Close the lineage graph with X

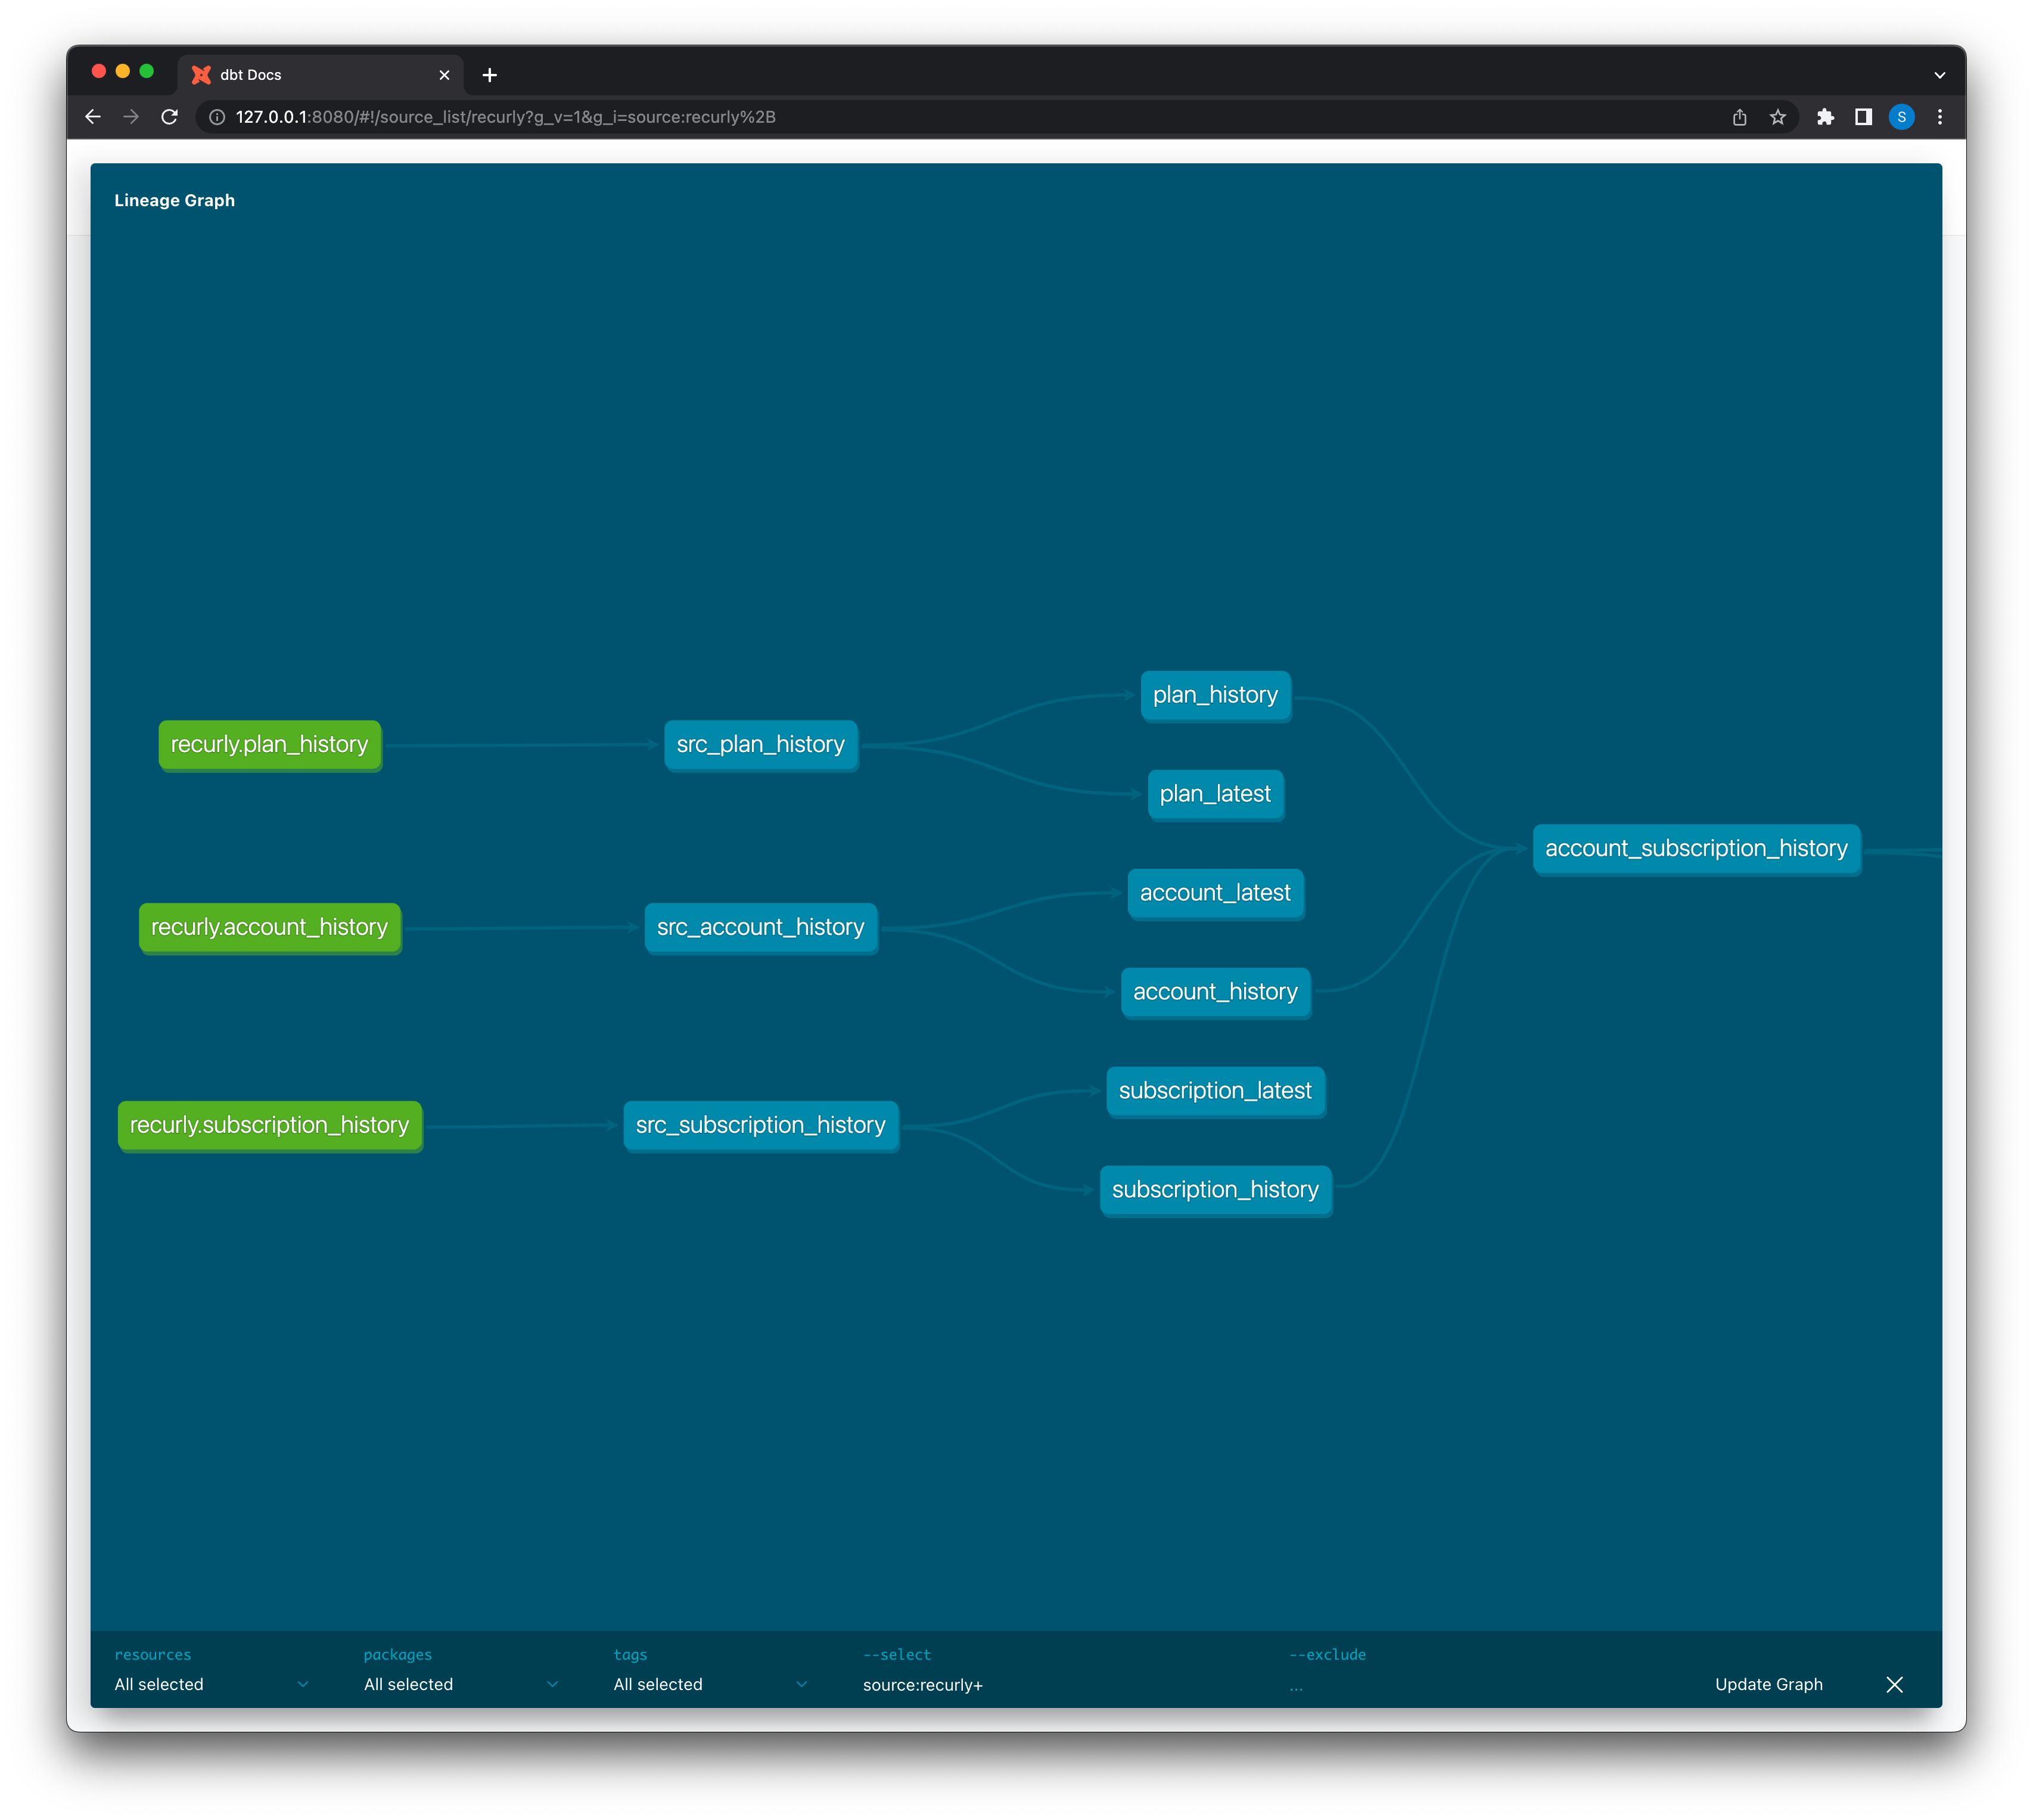(x=1894, y=1685)
